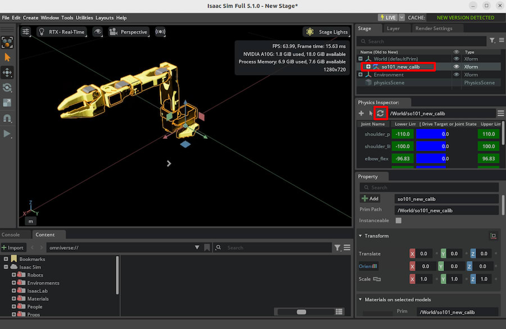Open dropdown arrow next to LIVE
This screenshot has width=506, height=329.
[402, 18]
